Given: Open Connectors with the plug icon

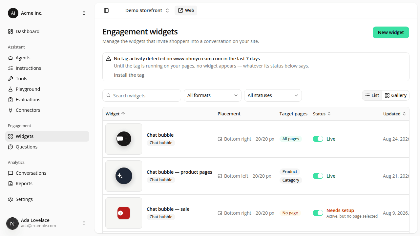Looking at the screenshot, I should click(x=47, y=110).
